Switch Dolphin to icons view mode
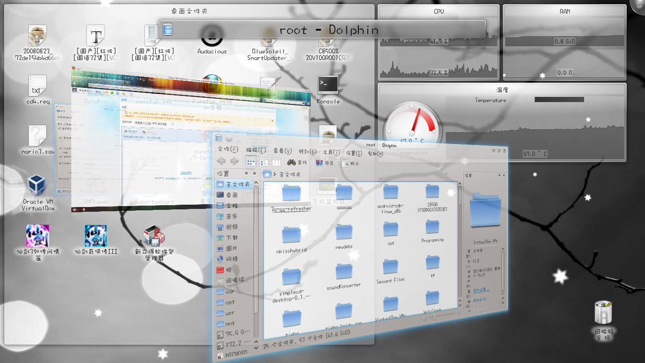645x363 pixels. 251,162
